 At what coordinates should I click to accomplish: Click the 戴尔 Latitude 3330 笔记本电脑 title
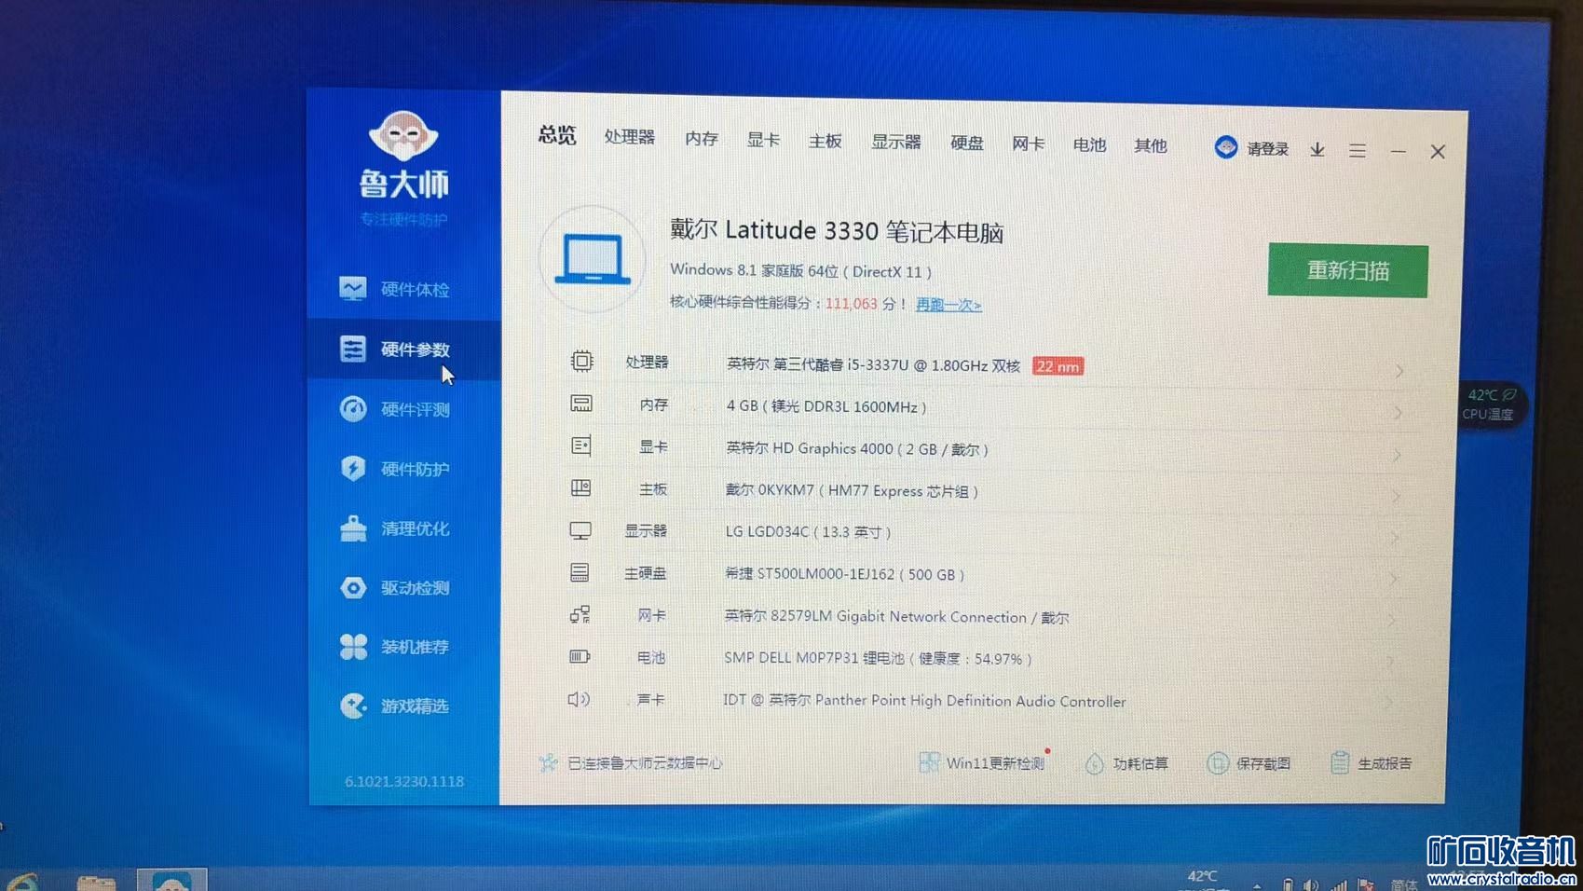(837, 231)
